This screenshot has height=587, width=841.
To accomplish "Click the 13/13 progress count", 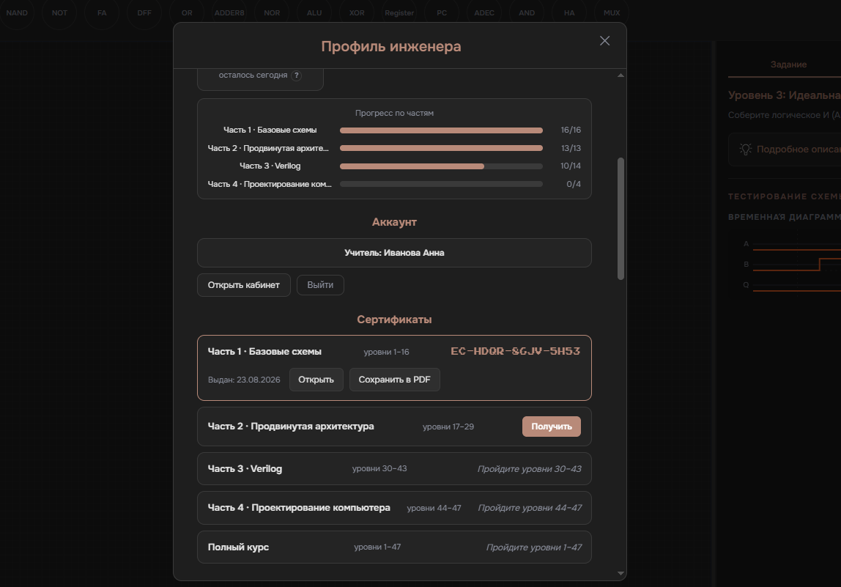I will click(571, 148).
